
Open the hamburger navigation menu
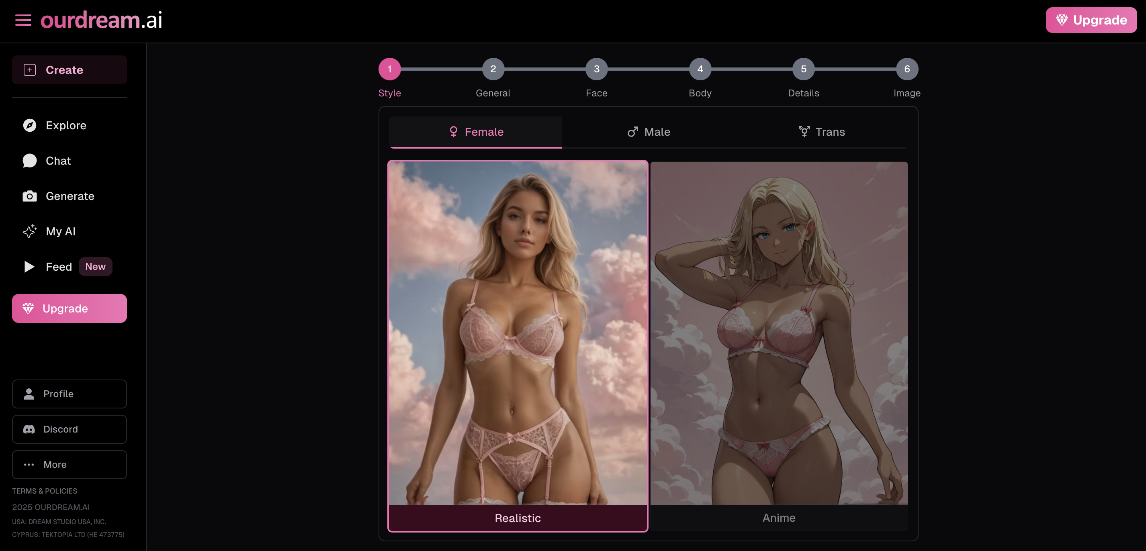(x=23, y=20)
